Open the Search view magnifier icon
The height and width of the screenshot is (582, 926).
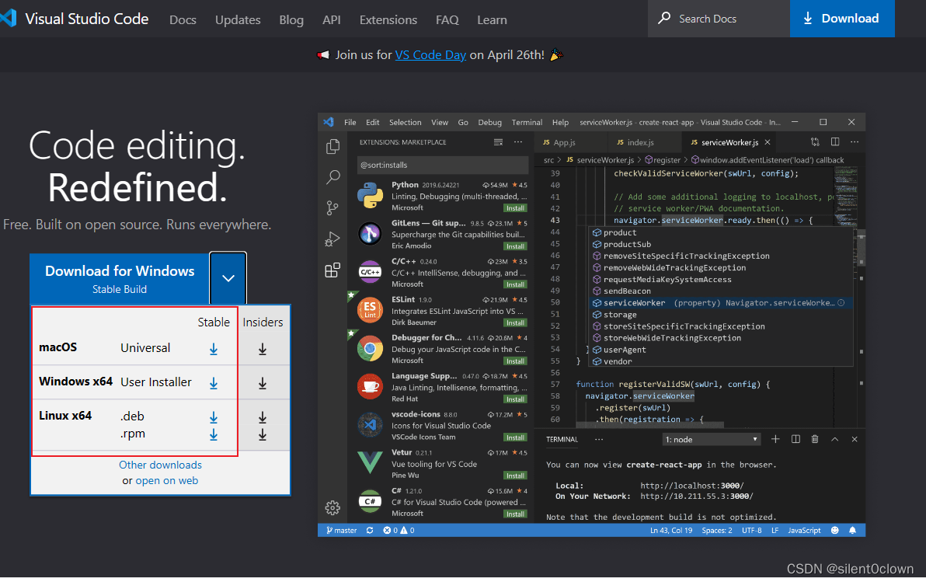(x=332, y=177)
